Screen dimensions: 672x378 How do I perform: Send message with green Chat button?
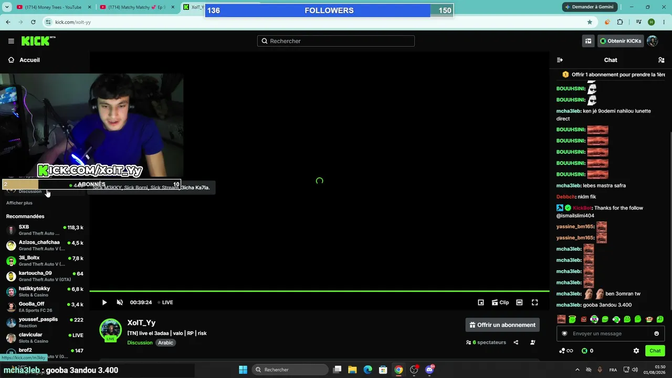coord(655,351)
